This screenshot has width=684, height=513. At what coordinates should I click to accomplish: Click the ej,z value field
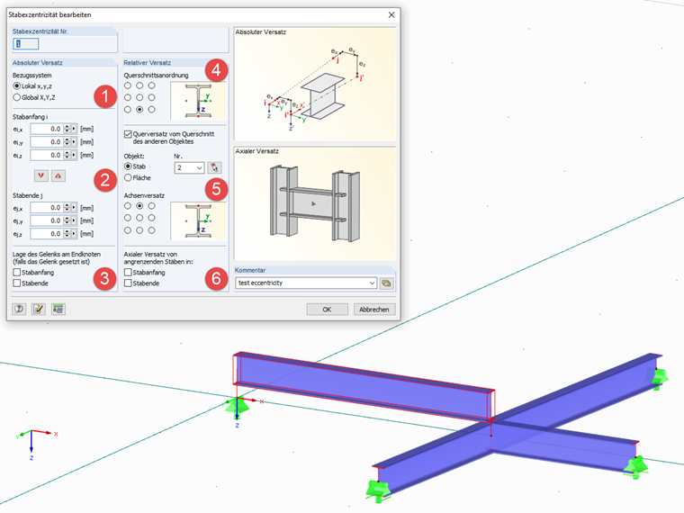point(47,234)
